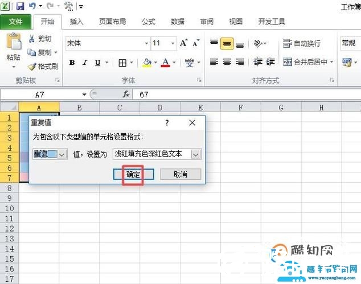This screenshot has height=284, width=361.
Task: Select the Format Painter brush
Action: 32,66
